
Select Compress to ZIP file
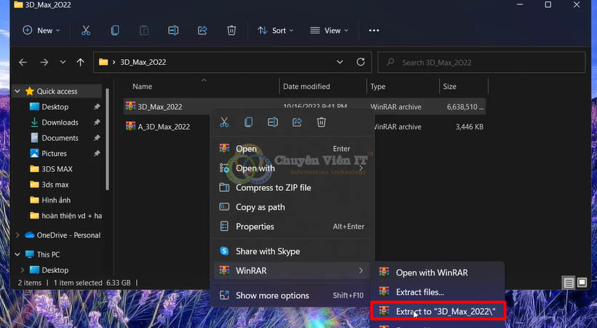[273, 187]
